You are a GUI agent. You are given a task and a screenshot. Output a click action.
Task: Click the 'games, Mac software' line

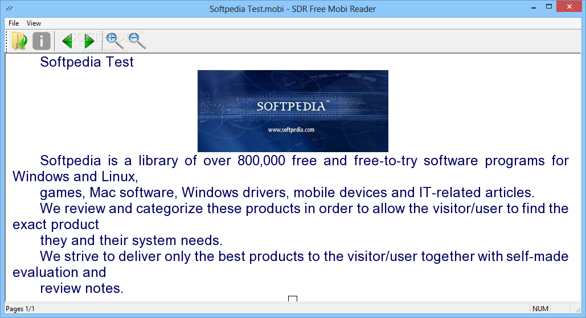[287, 192]
